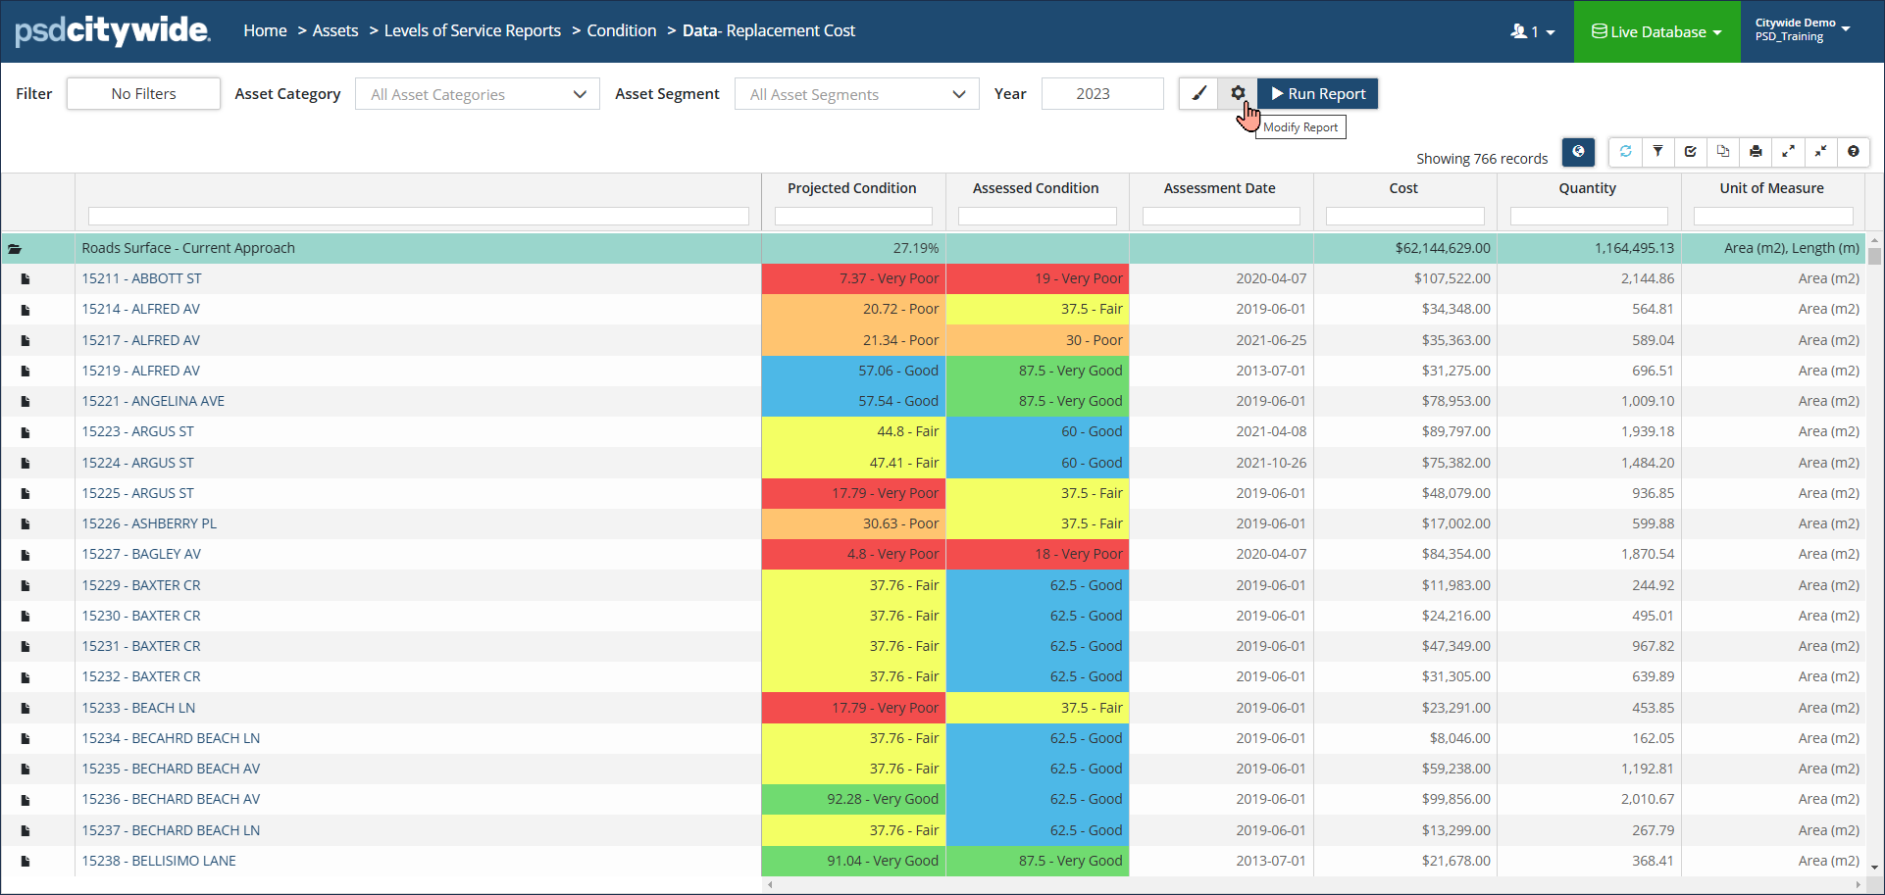Image resolution: width=1885 pixels, height=895 pixels.
Task: Open the help question mark icon
Action: coord(1853,152)
